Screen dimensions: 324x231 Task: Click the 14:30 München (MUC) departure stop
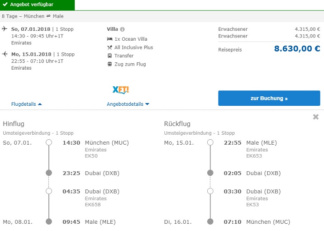click(x=95, y=143)
